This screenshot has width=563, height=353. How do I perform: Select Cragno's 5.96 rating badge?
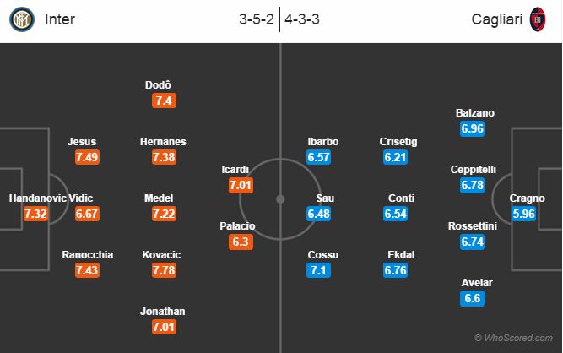click(x=524, y=214)
